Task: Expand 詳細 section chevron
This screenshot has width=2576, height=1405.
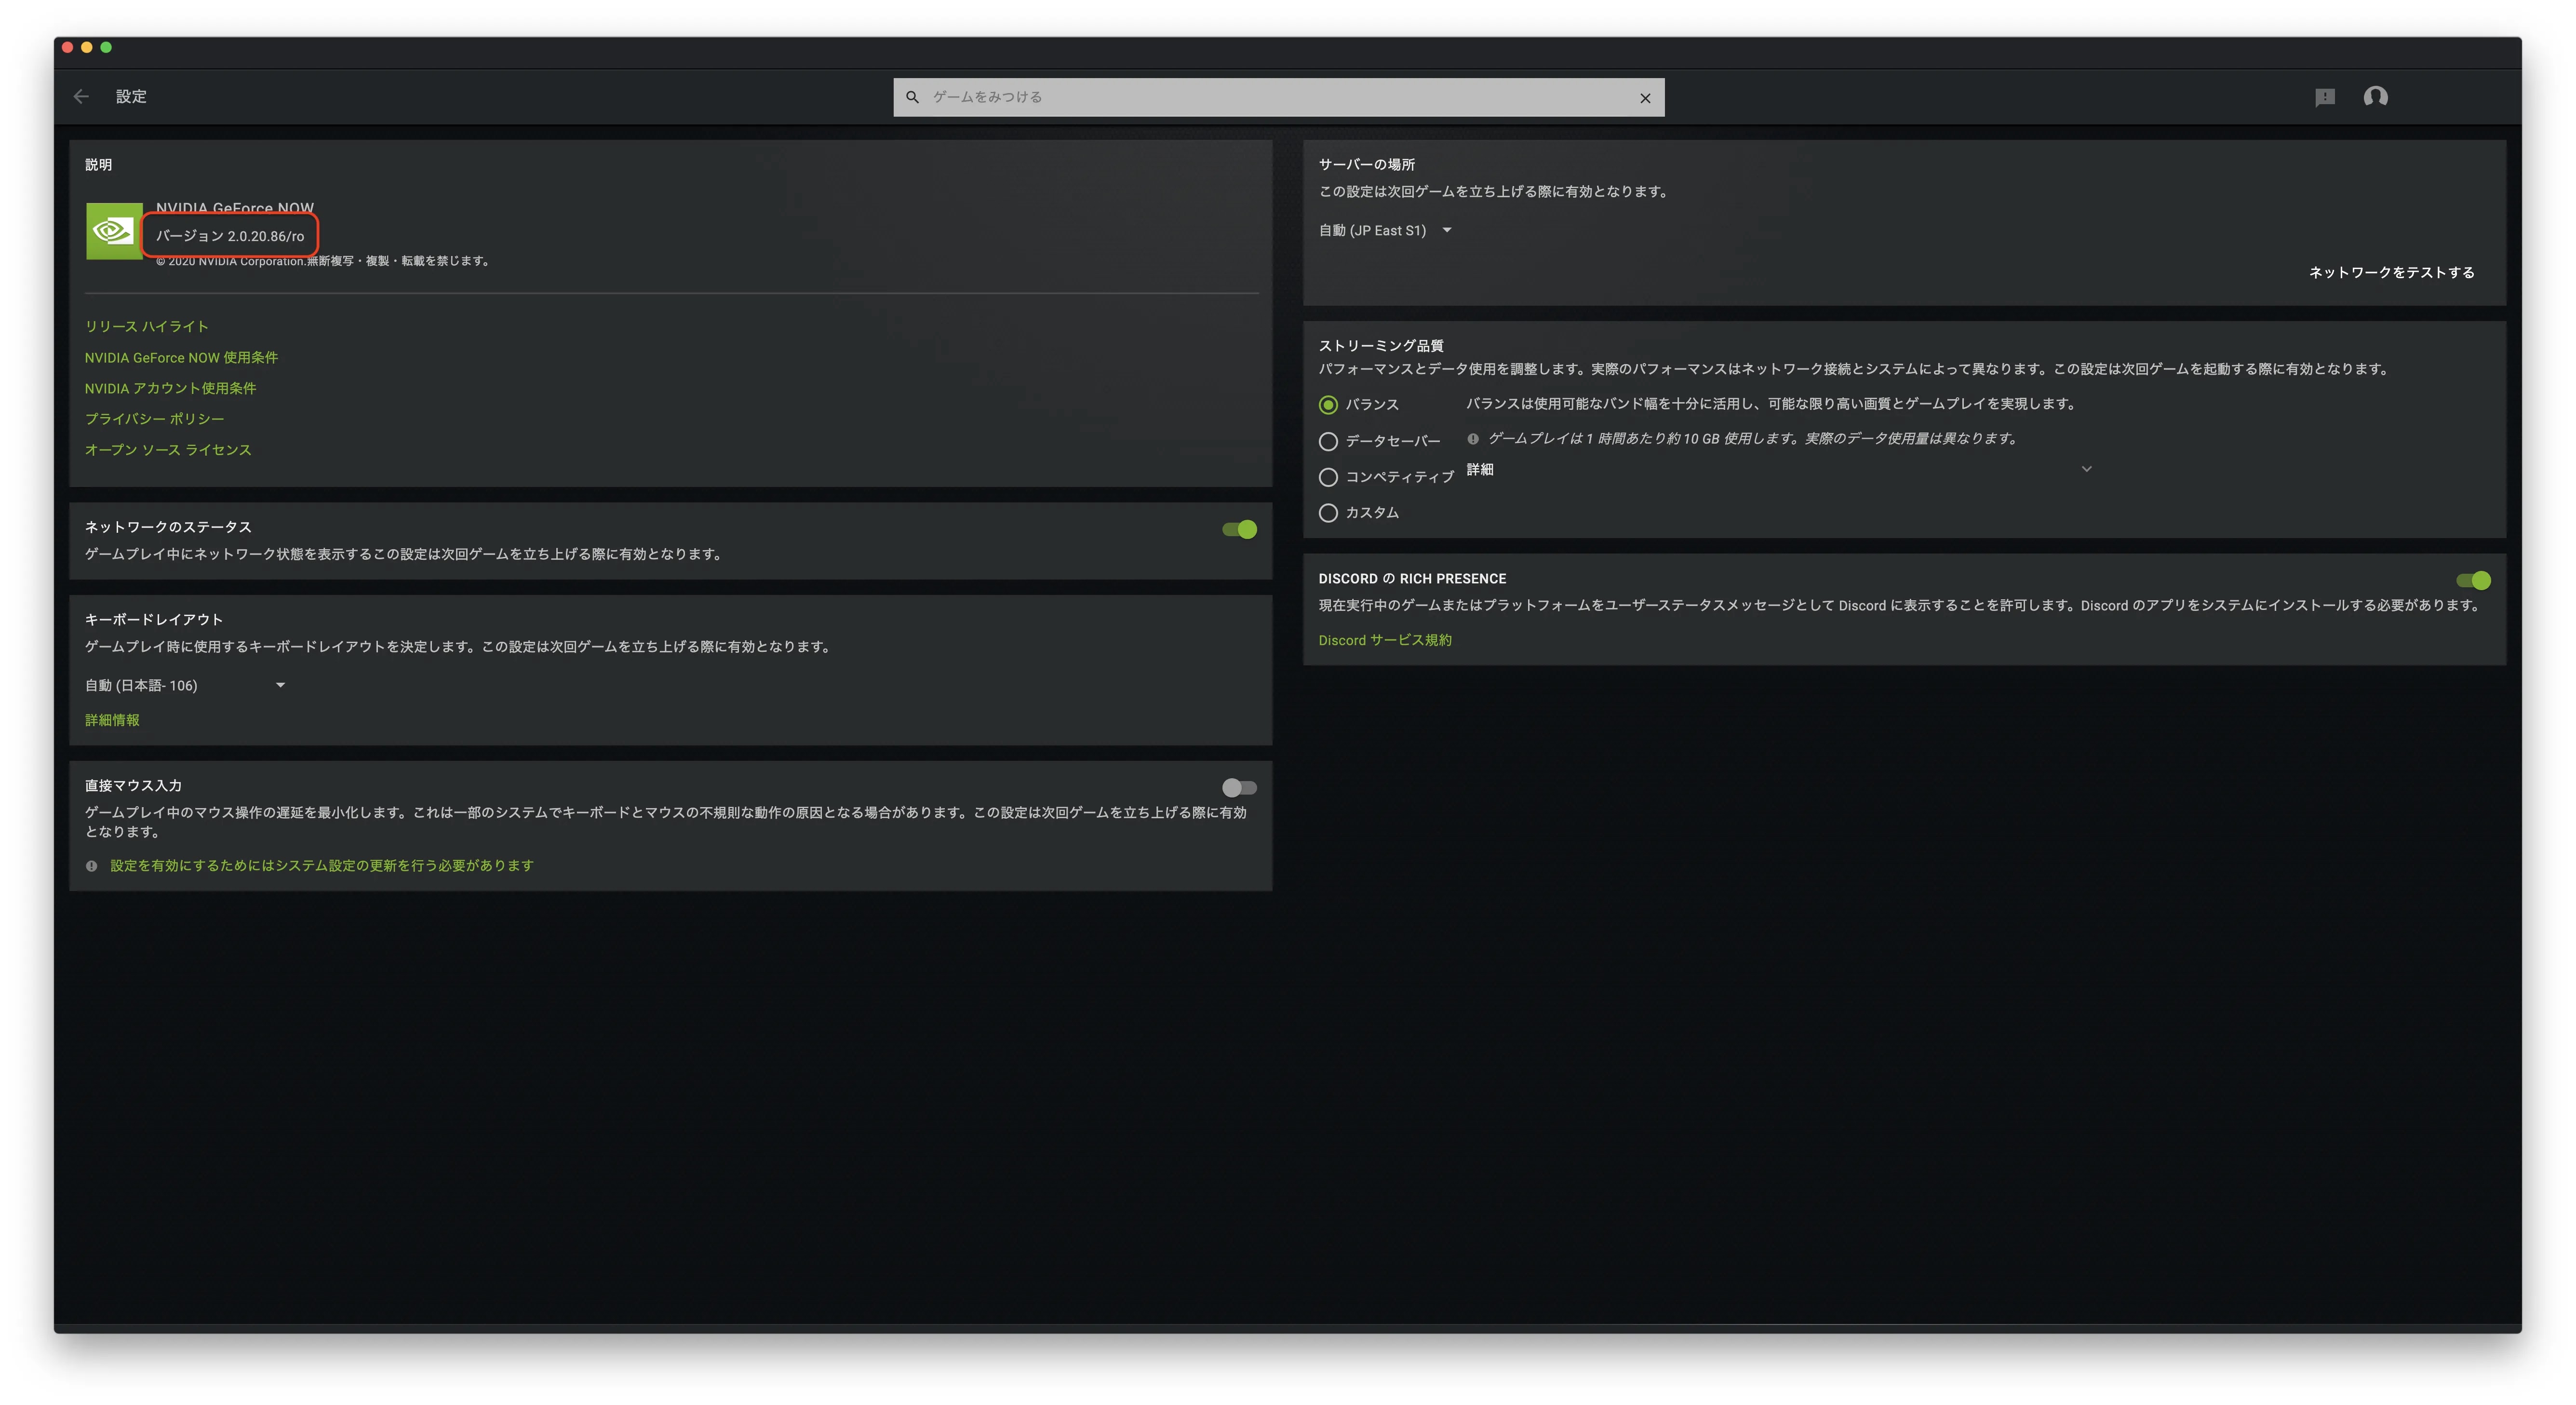Action: (2087, 469)
